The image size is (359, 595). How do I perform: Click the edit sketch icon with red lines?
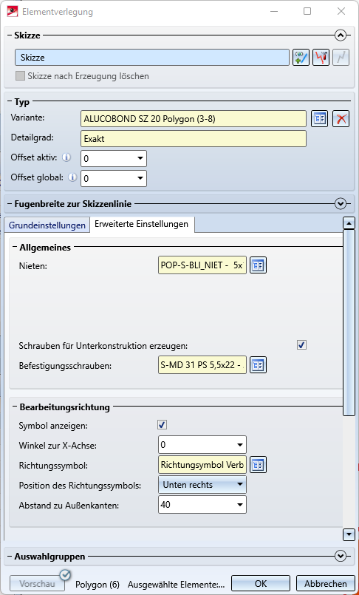click(x=321, y=58)
